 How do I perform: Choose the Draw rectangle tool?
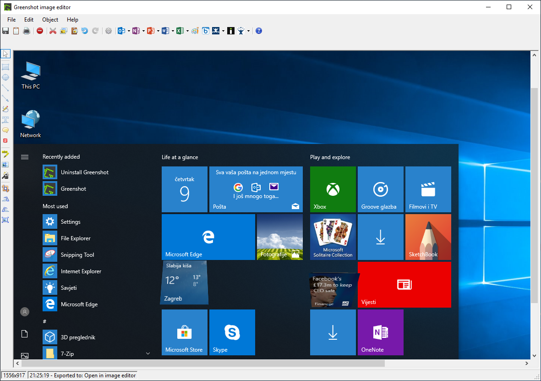pos(5,66)
